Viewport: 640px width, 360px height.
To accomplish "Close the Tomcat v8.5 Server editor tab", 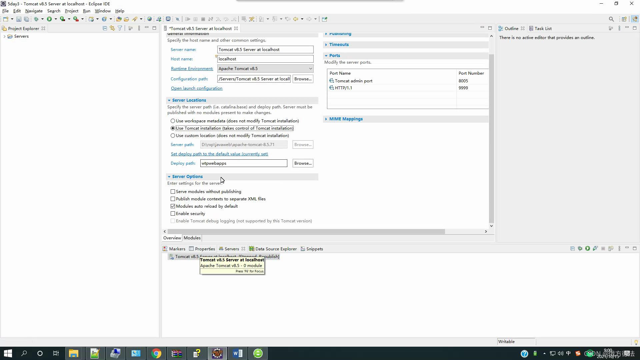I will pyautogui.click(x=236, y=29).
